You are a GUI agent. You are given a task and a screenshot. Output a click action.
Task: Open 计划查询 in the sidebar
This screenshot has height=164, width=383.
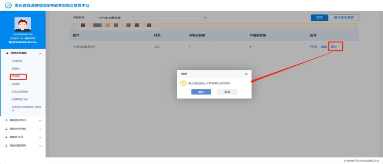point(17,61)
